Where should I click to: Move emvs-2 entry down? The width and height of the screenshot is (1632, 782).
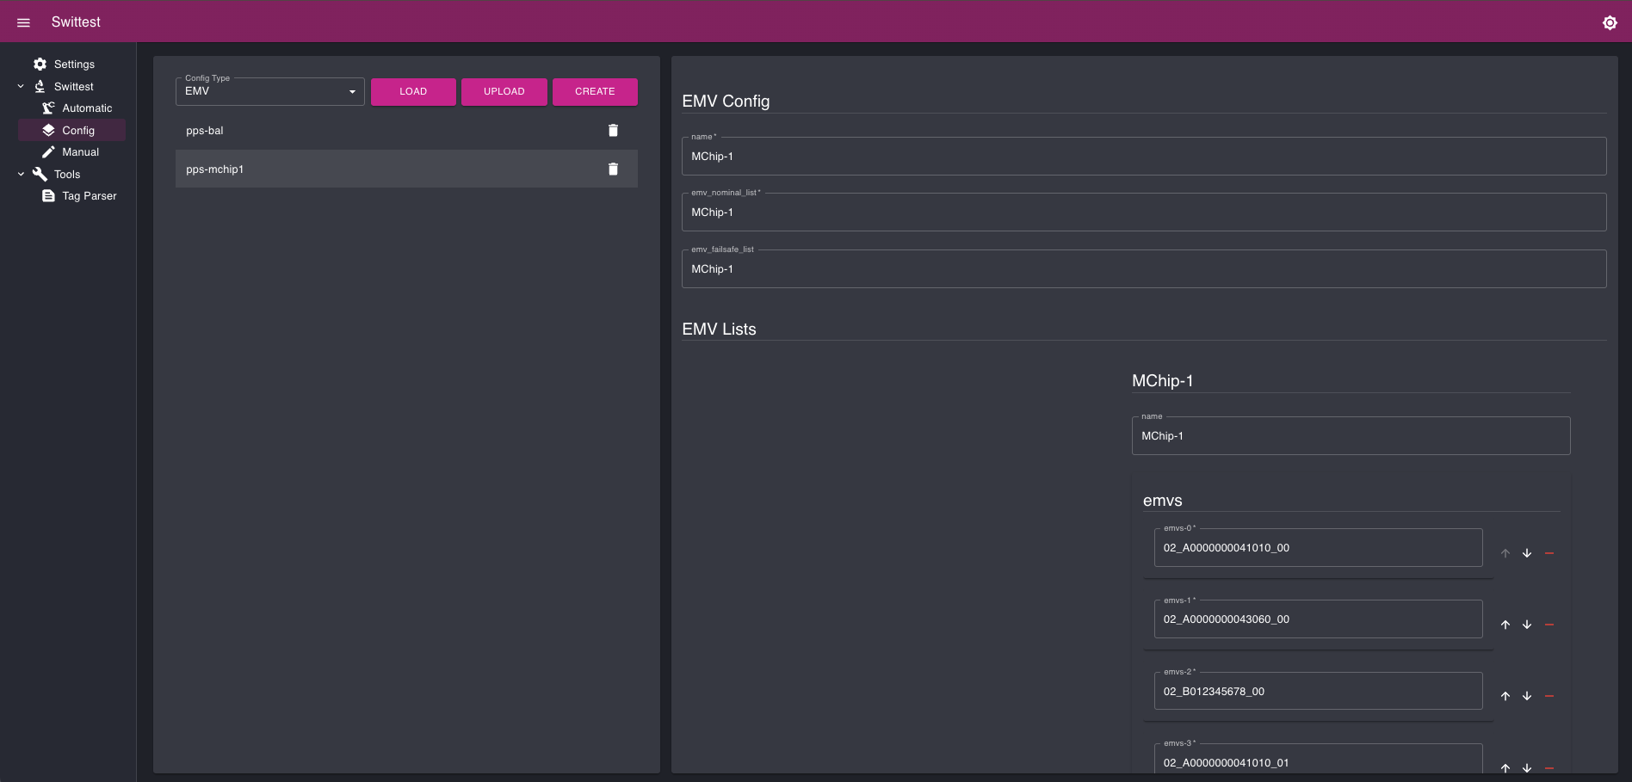click(1527, 696)
